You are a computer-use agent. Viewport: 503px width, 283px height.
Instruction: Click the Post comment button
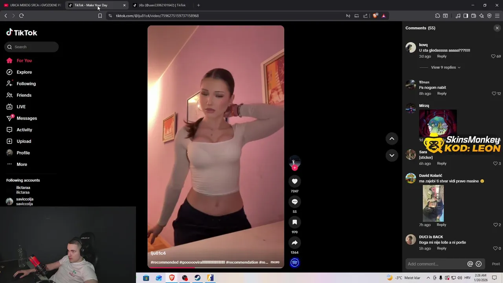coord(496,264)
